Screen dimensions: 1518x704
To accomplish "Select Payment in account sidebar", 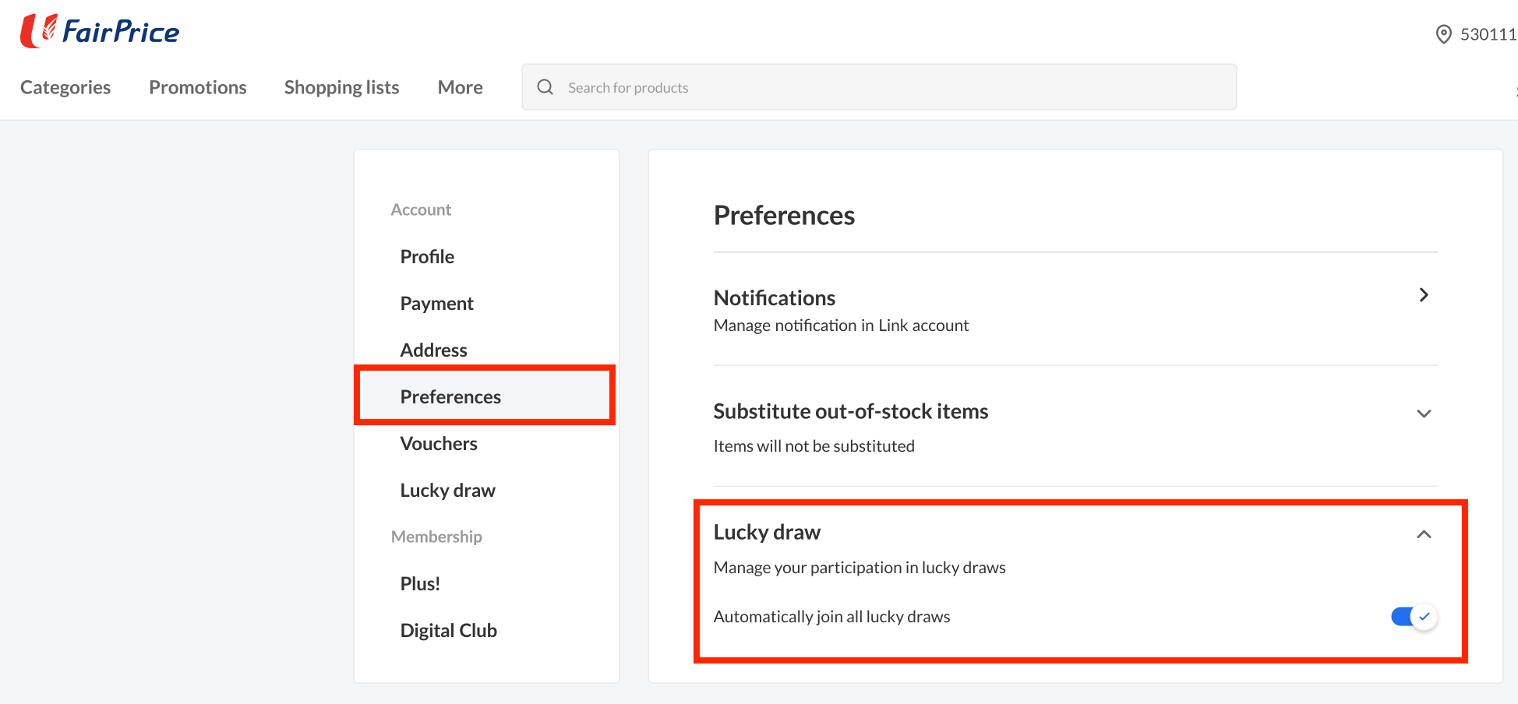I will click(437, 304).
